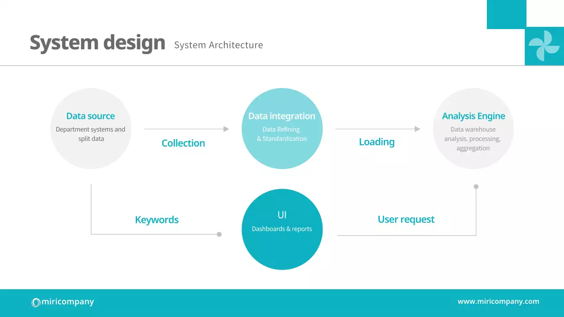Click the teal square in top corner

506,14
